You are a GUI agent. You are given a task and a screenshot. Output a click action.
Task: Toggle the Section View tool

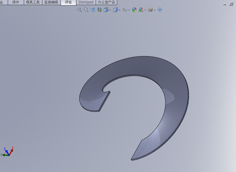99,10
